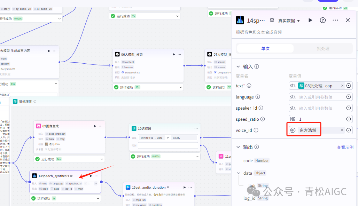The width and height of the screenshot is (358, 206).
Task: Click the 查看示例 link
Action: tap(345, 147)
